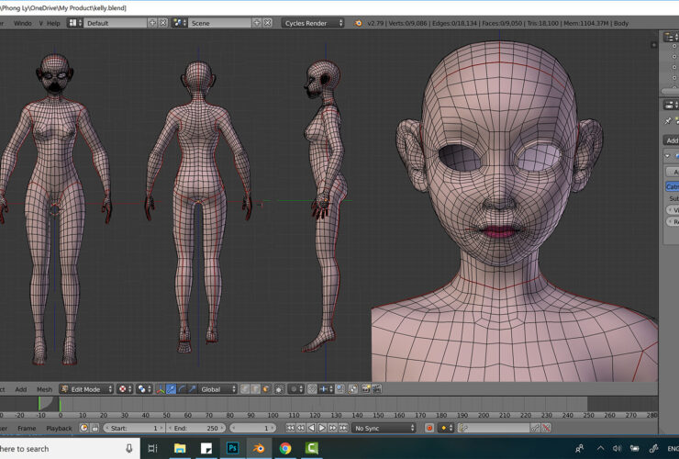The height and width of the screenshot is (459, 679).
Task: Jump to the last frame
Action: [x=343, y=428]
